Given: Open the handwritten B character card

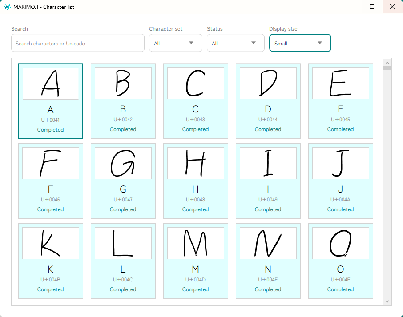Looking at the screenshot, I should pos(123,101).
